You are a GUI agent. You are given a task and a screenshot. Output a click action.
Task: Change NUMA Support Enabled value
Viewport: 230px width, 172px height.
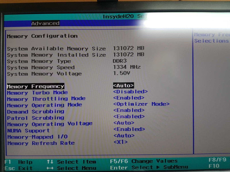(129, 129)
